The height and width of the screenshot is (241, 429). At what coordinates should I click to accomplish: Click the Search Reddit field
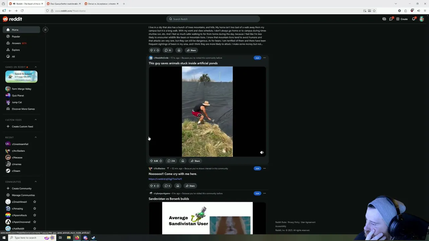click(213, 19)
